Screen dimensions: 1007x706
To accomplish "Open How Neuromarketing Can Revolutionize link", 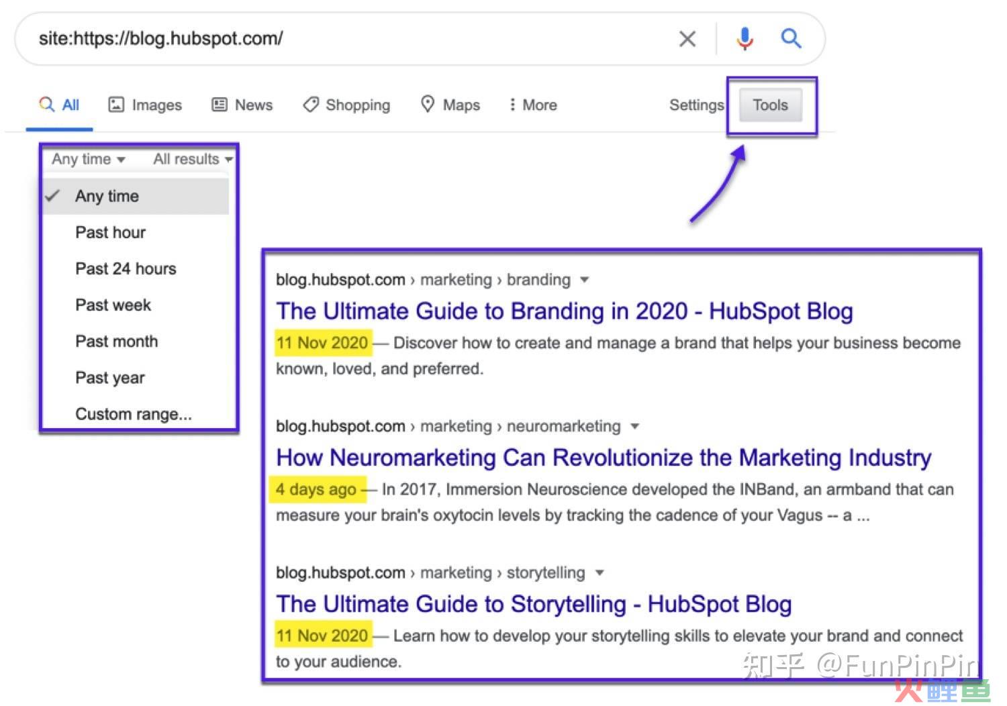I will (604, 458).
